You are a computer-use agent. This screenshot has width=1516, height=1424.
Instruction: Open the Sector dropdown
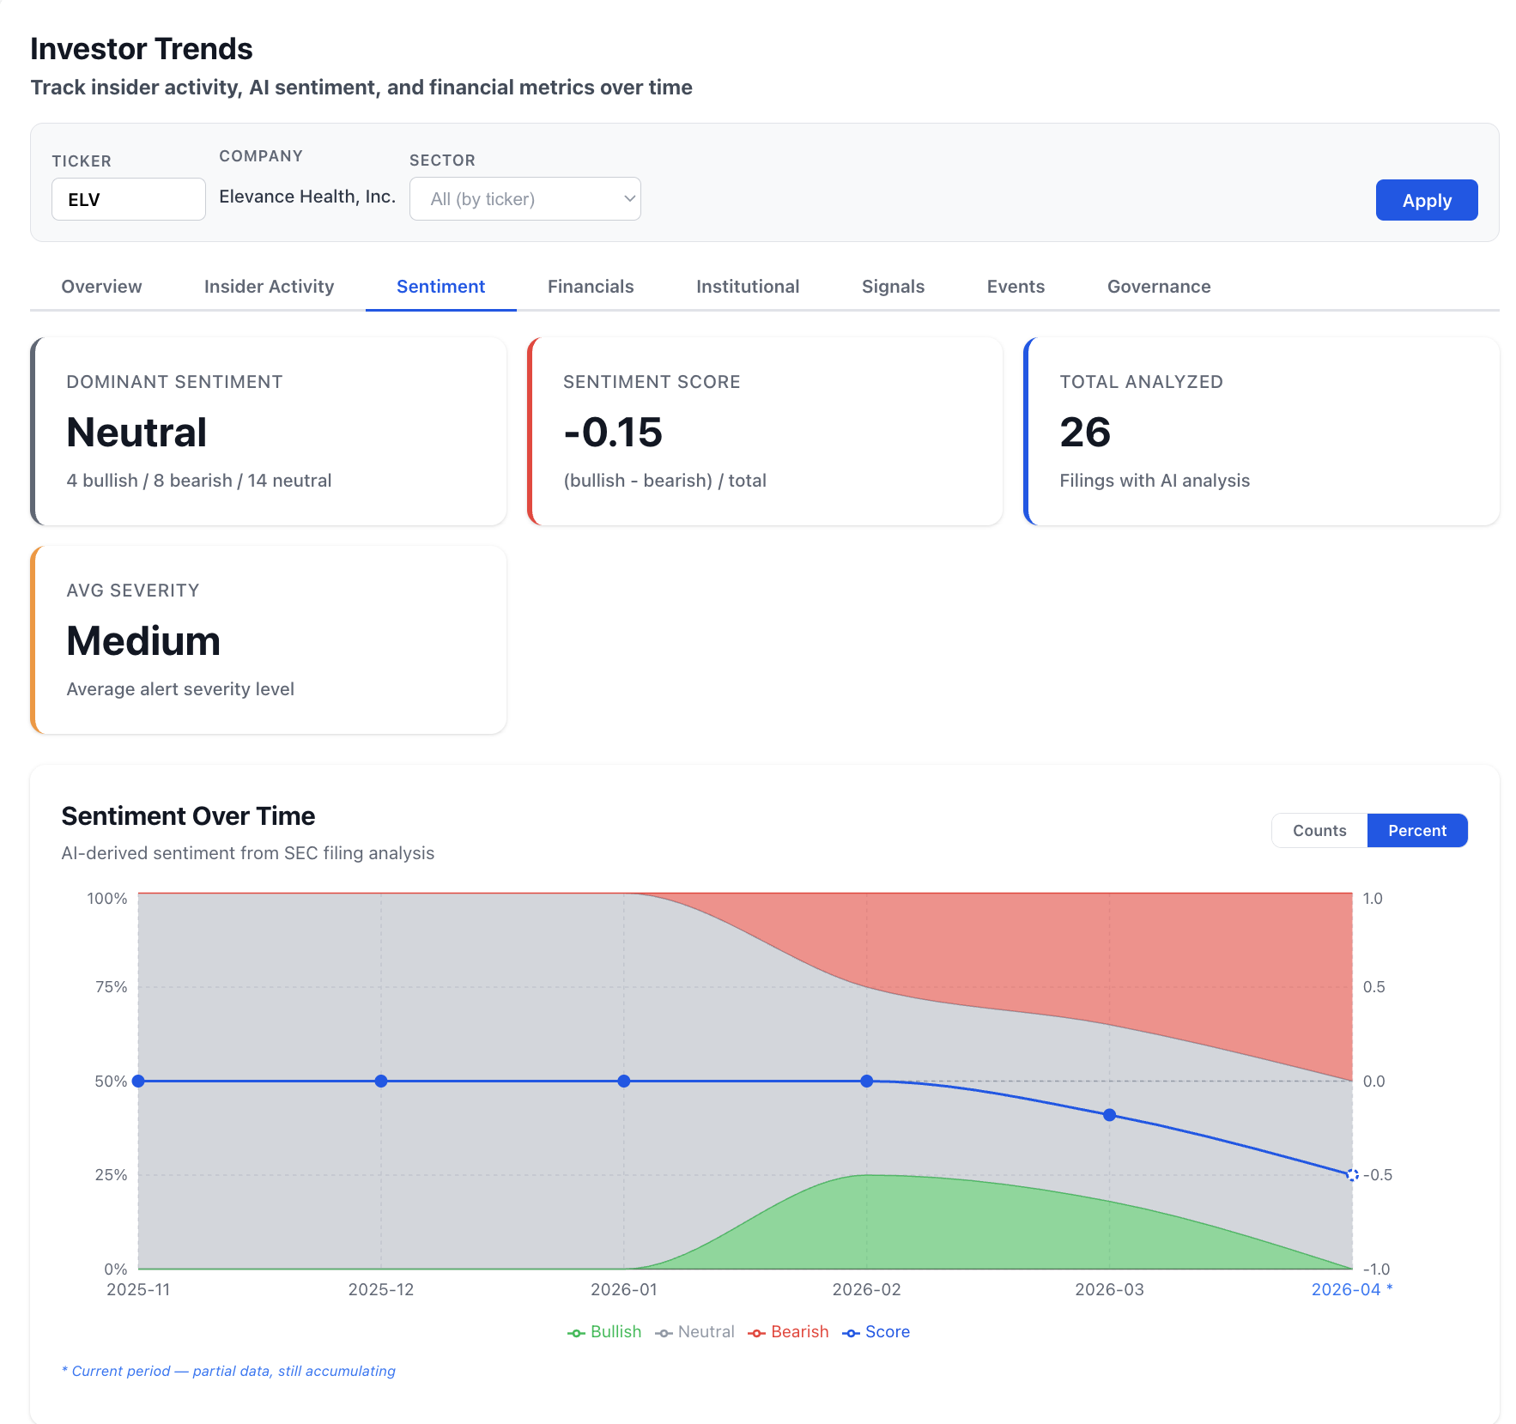tap(525, 198)
